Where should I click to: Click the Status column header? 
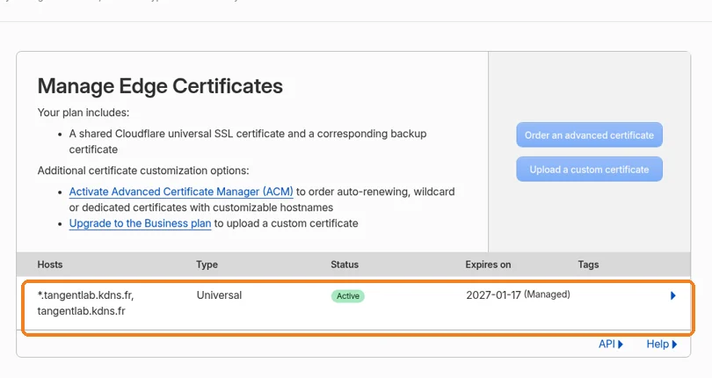(x=345, y=265)
